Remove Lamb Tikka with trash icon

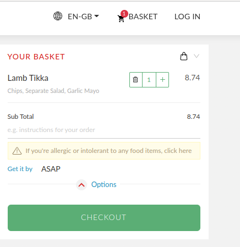coord(135,80)
